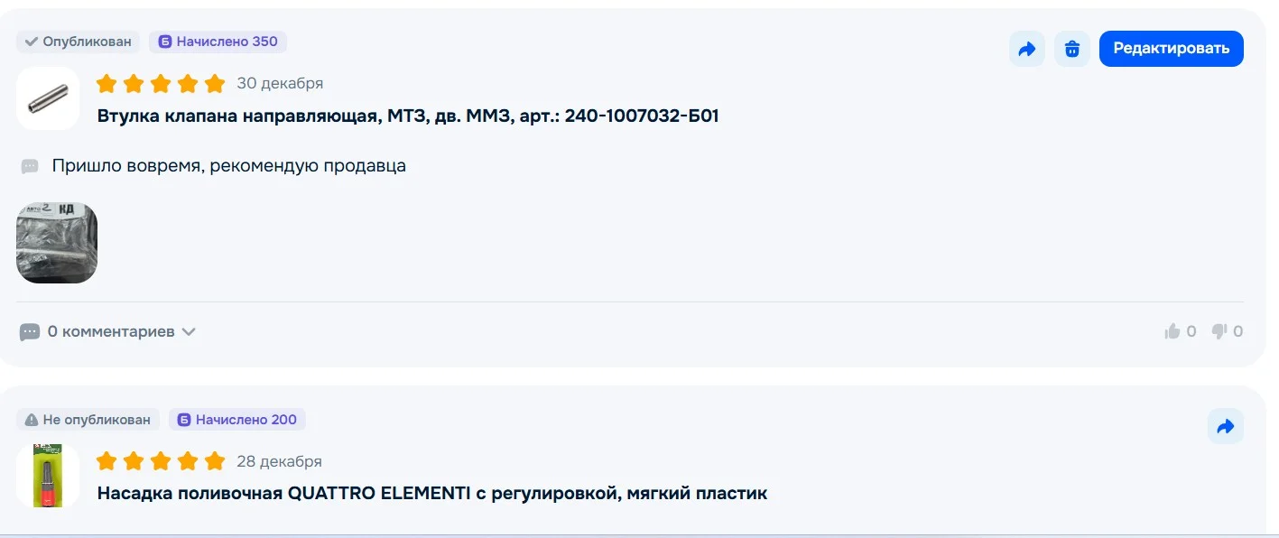The width and height of the screenshot is (1279, 538).
Task: Delete the review with trash icon
Action: 1072,49
